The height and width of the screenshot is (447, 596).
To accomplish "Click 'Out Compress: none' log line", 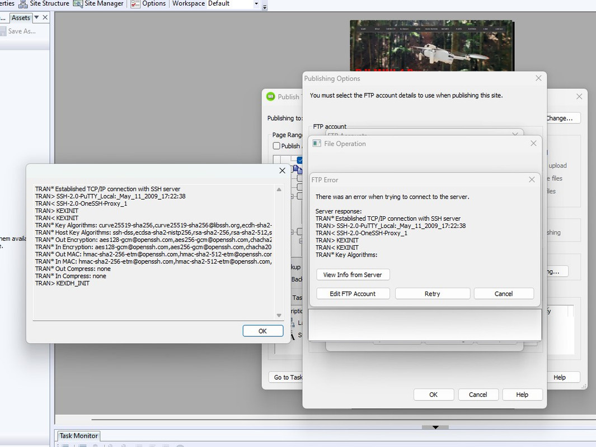I will (73, 269).
